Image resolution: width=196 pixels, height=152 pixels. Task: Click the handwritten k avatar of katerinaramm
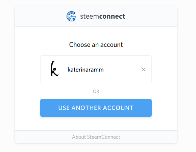[54, 69]
